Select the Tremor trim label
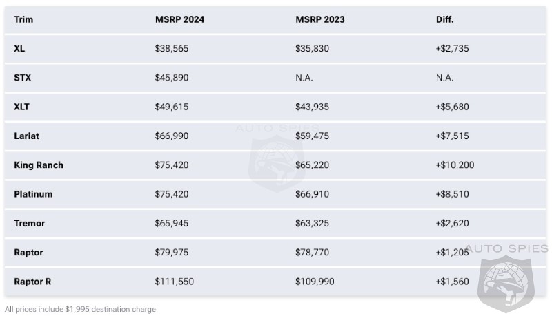This screenshot has height=318, width=552. pos(30,223)
